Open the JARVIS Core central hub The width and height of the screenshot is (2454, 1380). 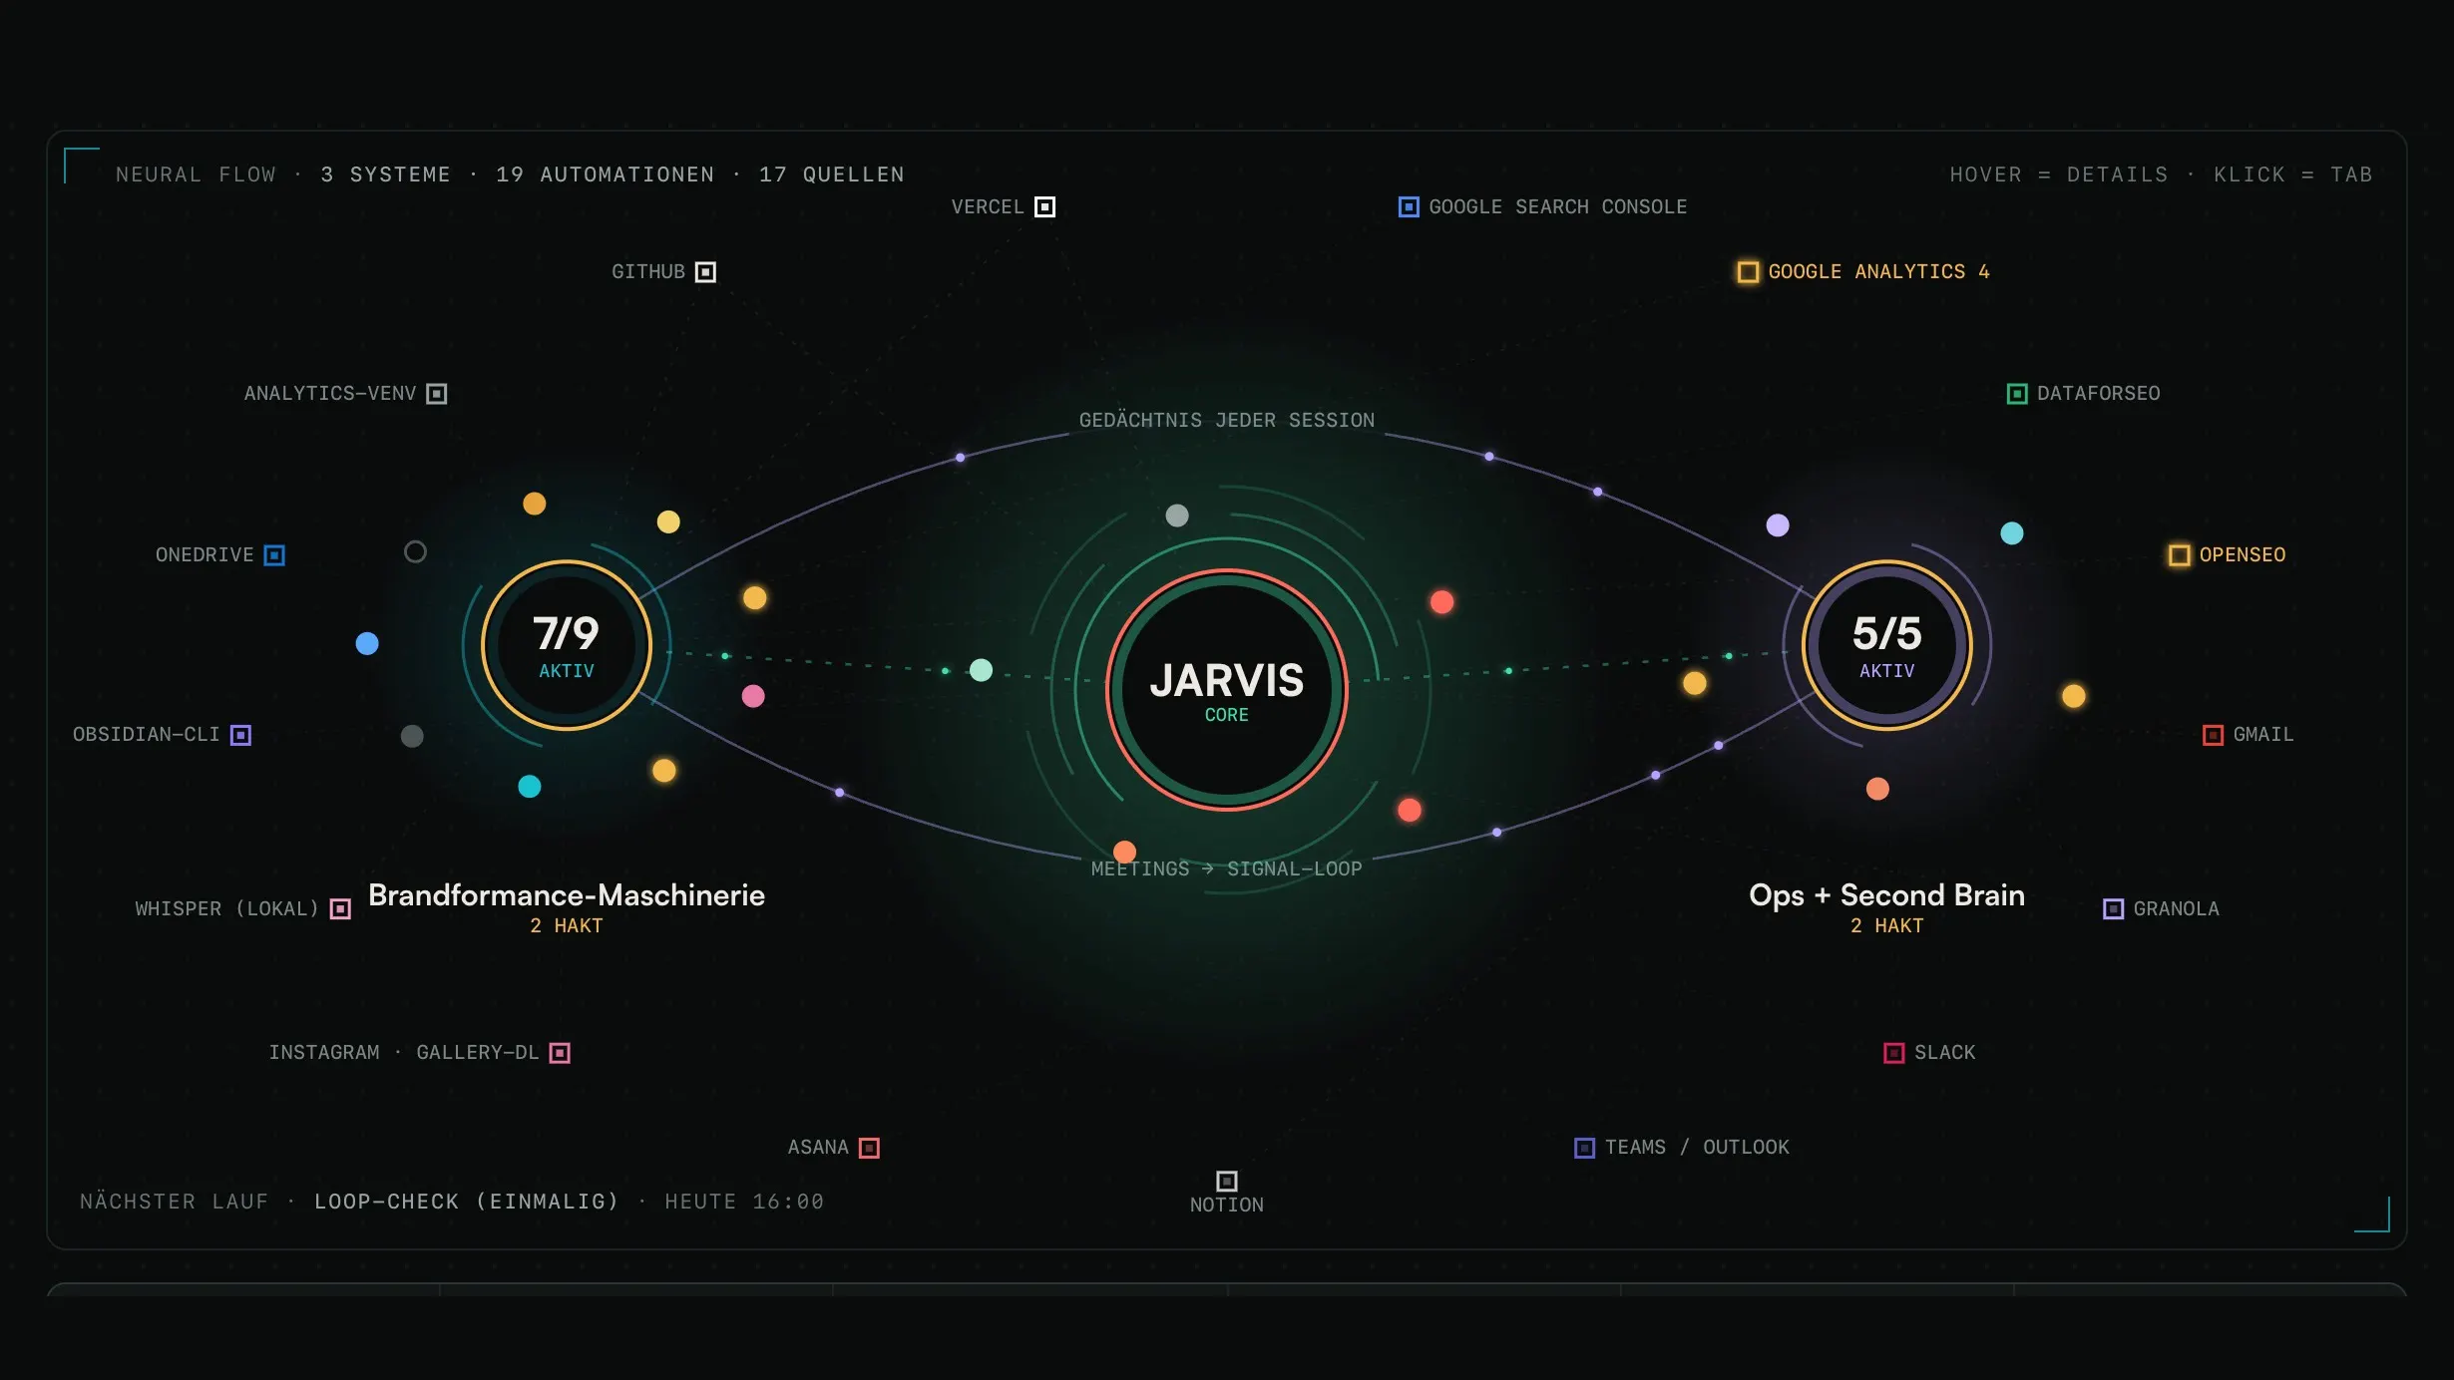point(1227,690)
